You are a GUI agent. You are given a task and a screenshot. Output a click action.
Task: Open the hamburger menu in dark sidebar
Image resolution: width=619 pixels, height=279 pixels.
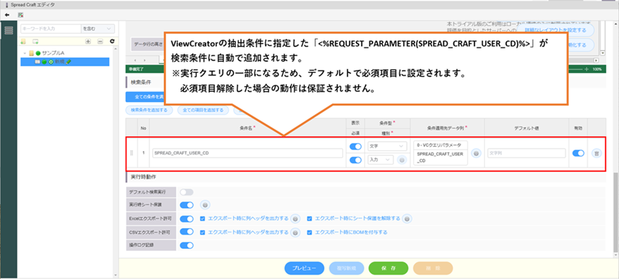click(x=9, y=31)
